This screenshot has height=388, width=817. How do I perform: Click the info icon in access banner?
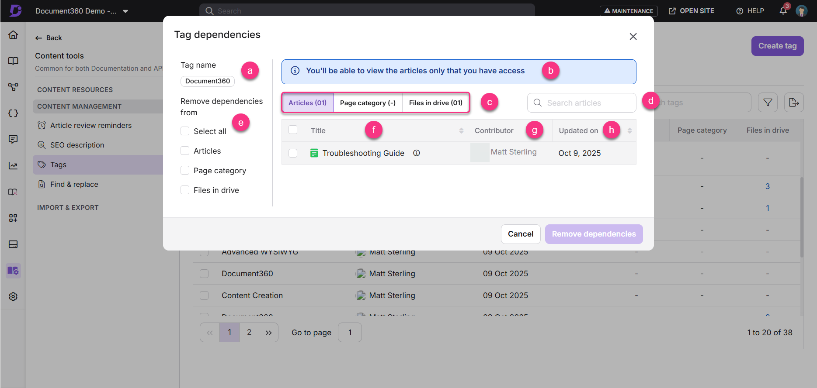coord(295,71)
